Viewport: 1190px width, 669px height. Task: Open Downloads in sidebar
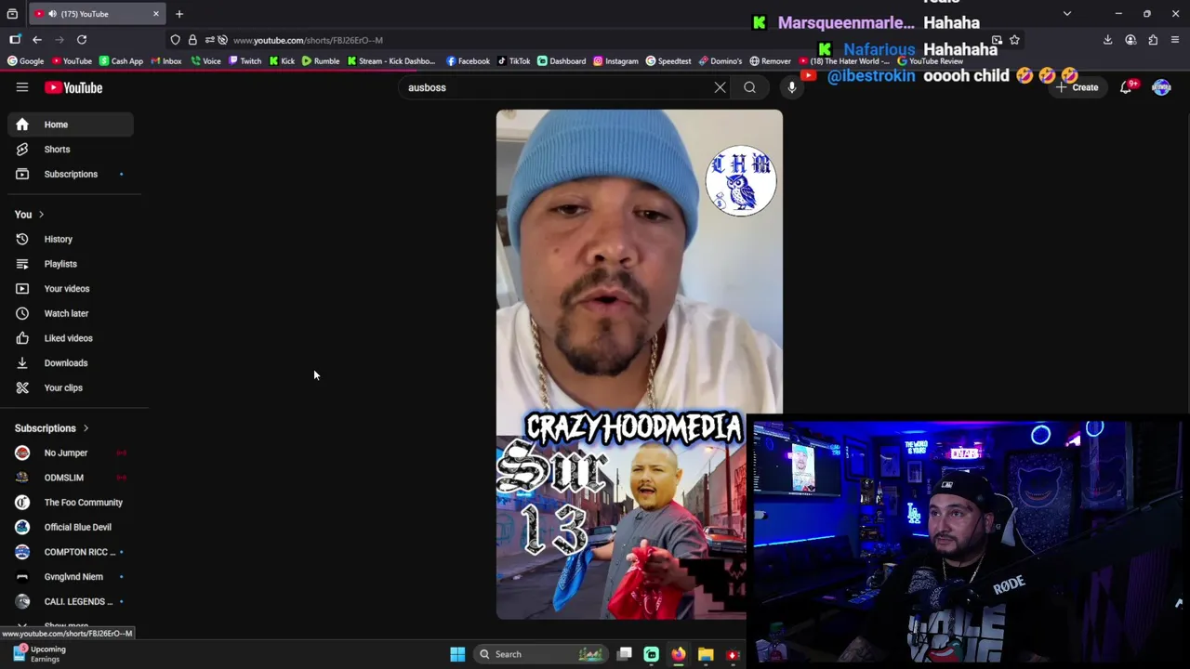(x=71, y=363)
